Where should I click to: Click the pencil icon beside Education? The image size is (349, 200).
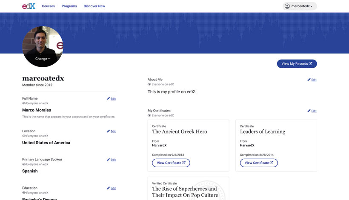click(109, 188)
